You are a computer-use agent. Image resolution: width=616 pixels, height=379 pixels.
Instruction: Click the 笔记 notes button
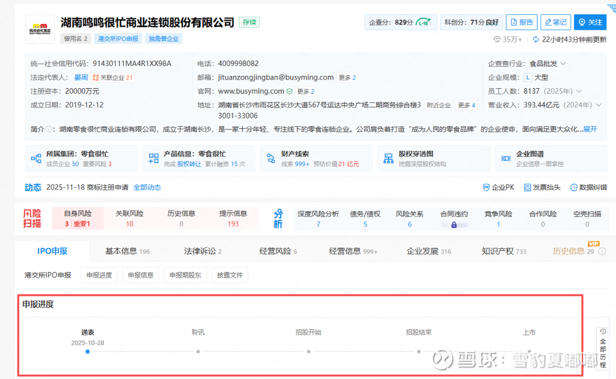pos(555,22)
